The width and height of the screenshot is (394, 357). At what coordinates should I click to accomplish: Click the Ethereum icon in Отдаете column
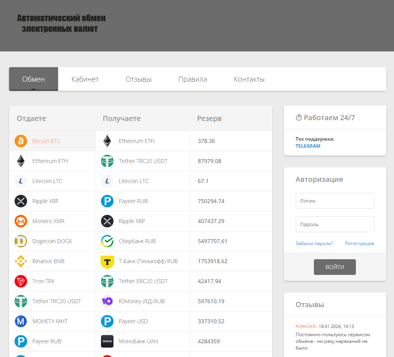click(x=21, y=161)
